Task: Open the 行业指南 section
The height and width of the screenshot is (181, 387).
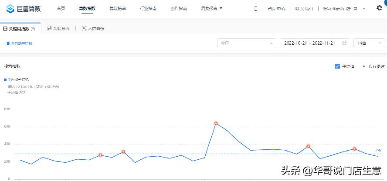Action: 148,9
